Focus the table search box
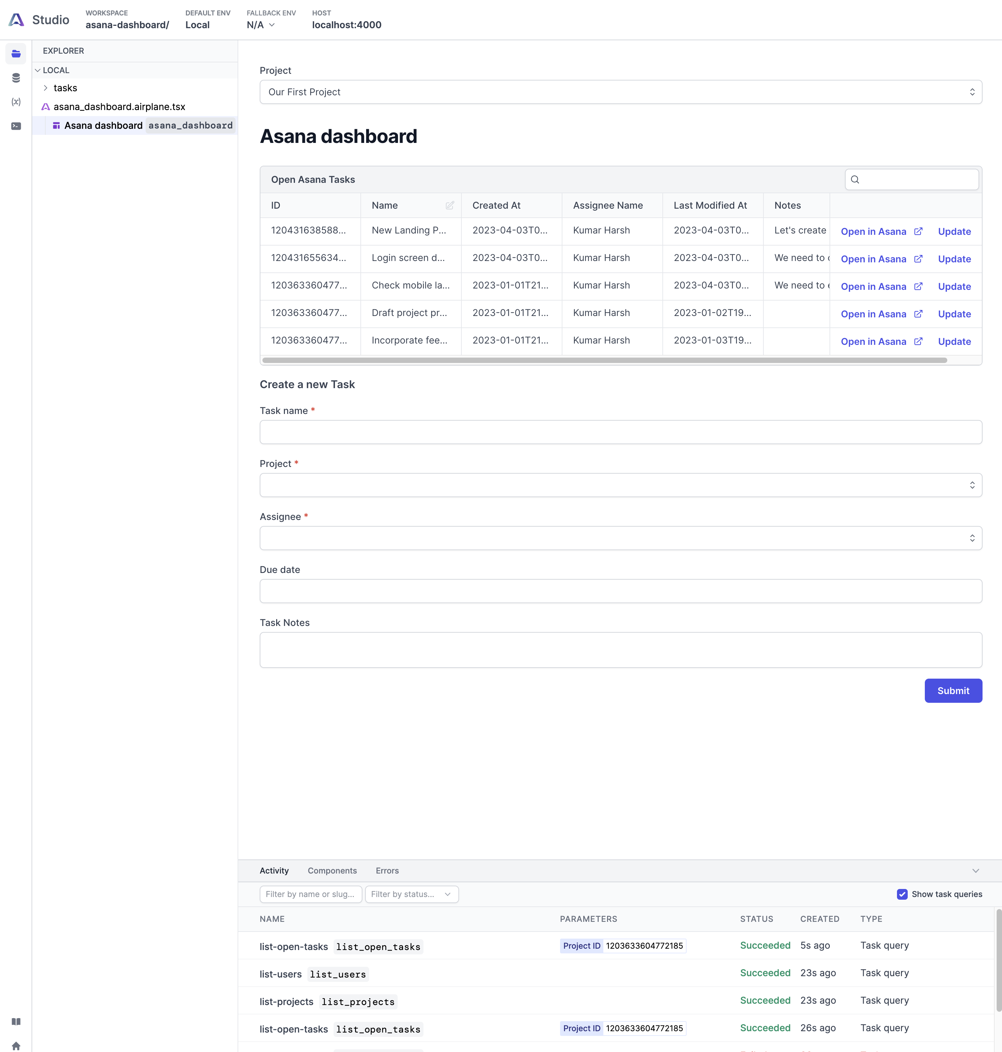Image resolution: width=1002 pixels, height=1052 pixels. (912, 179)
